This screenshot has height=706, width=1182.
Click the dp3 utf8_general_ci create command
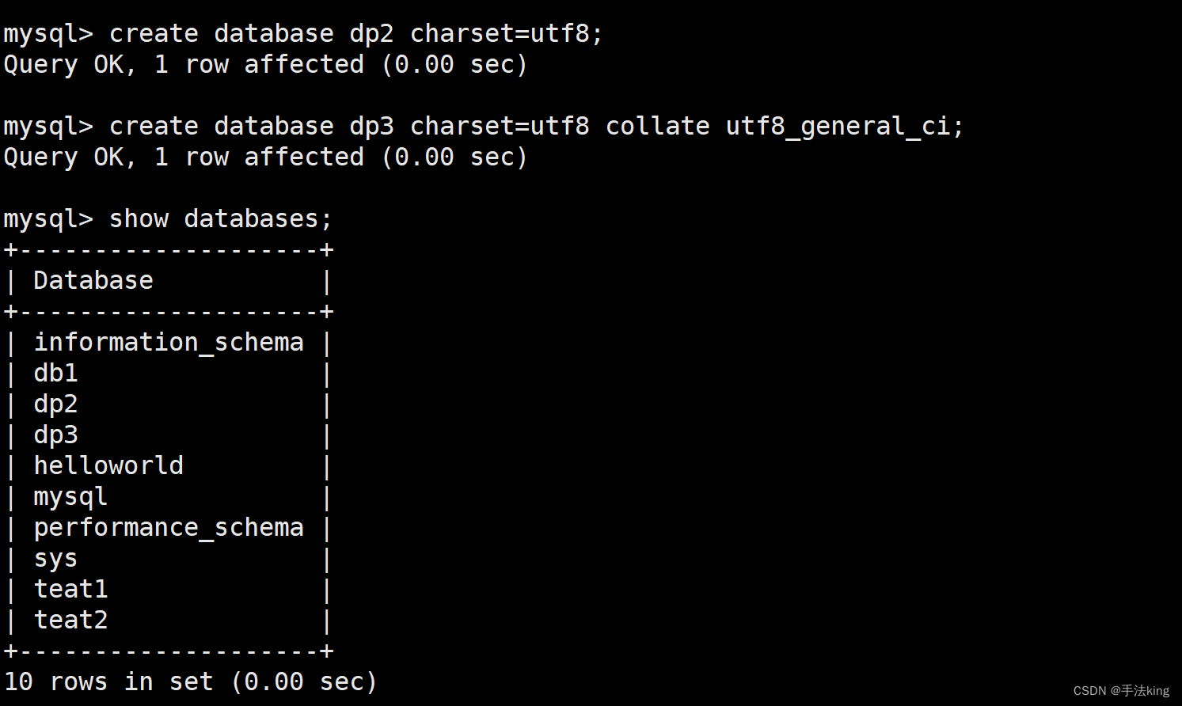[x=484, y=127]
